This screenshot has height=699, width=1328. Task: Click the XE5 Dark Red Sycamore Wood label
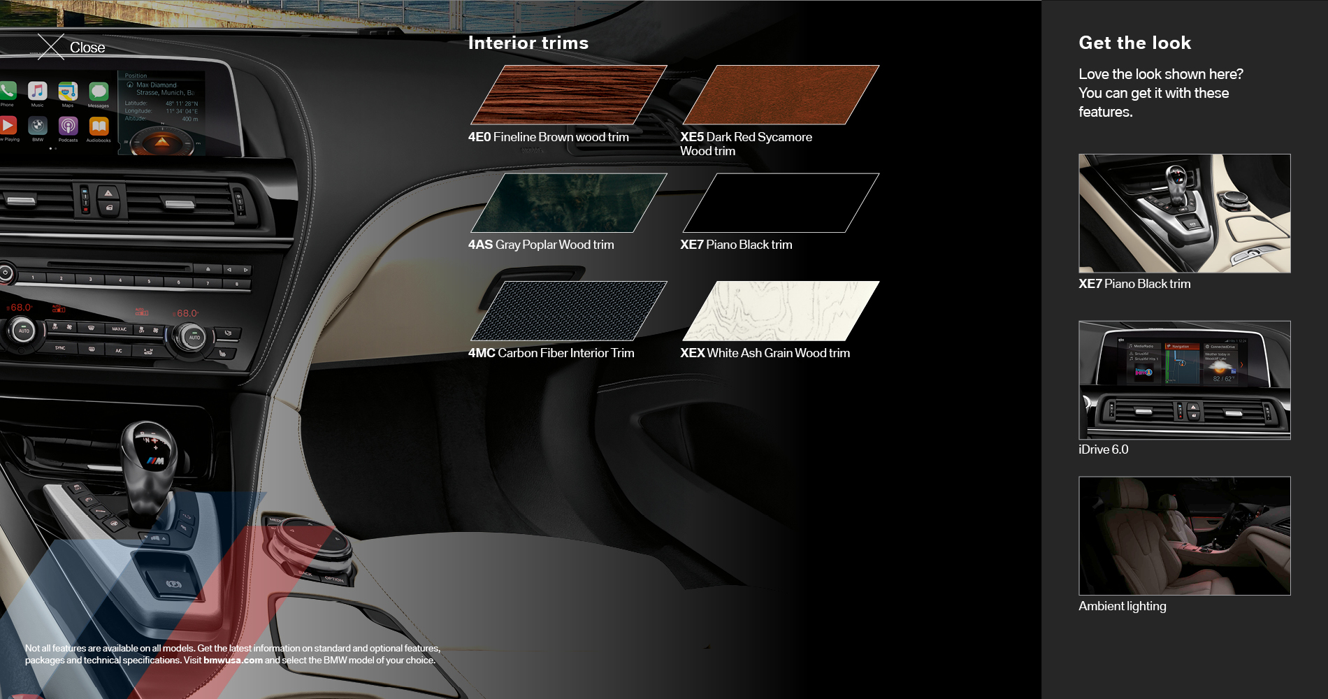[x=746, y=144]
